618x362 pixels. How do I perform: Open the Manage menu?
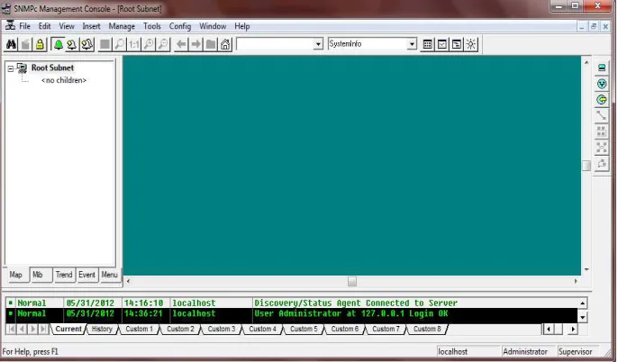pyautogui.click(x=122, y=26)
